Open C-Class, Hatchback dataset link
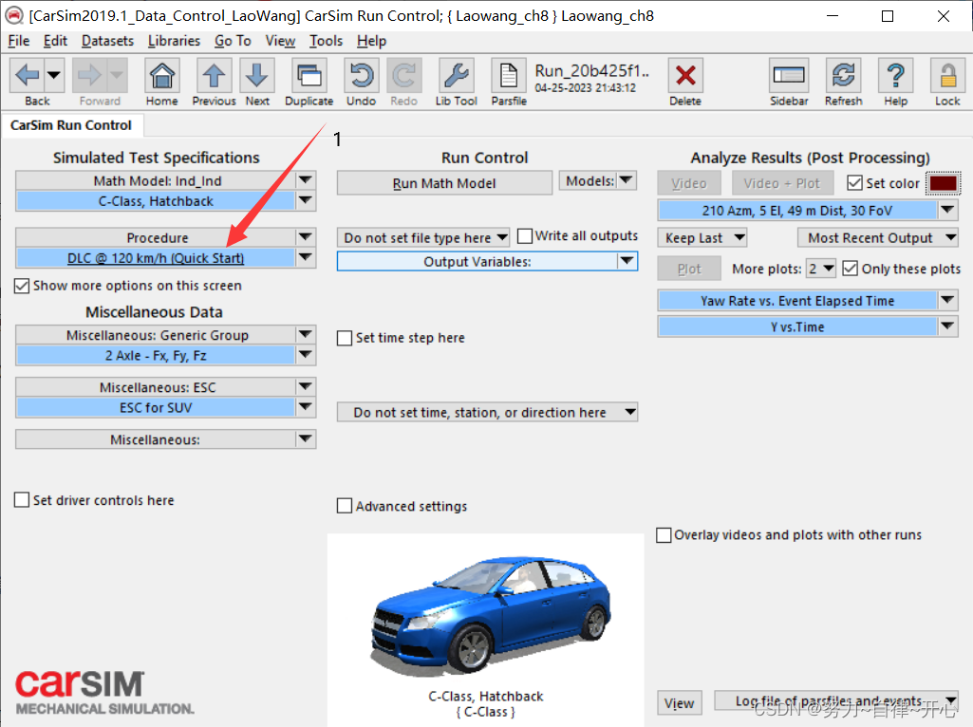This screenshot has height=727, width=973. (156, 201)
